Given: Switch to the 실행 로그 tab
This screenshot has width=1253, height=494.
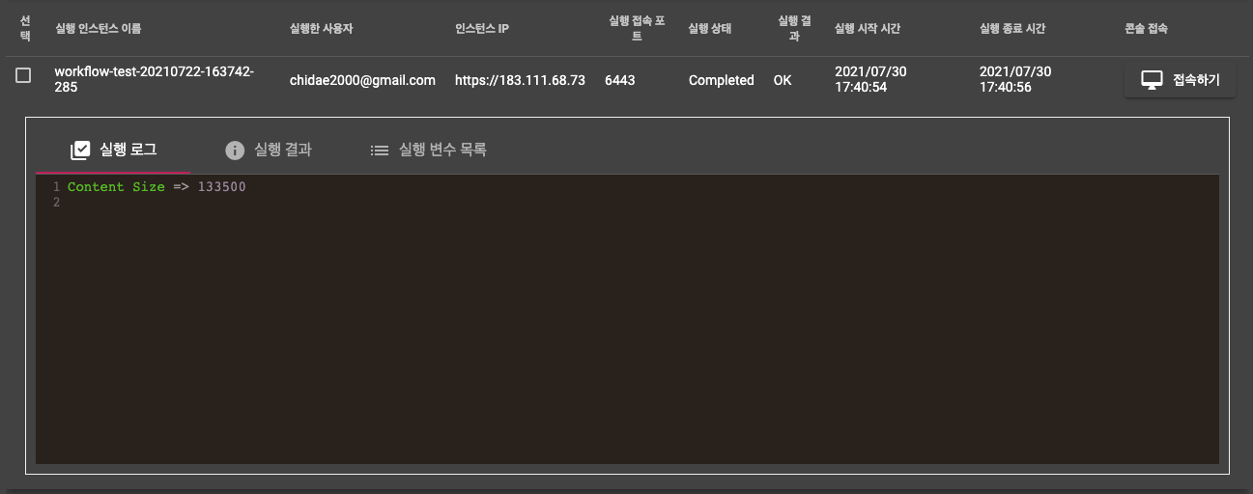Looking at the screenshot, I should pyautogui.click(x=113, y=150).
